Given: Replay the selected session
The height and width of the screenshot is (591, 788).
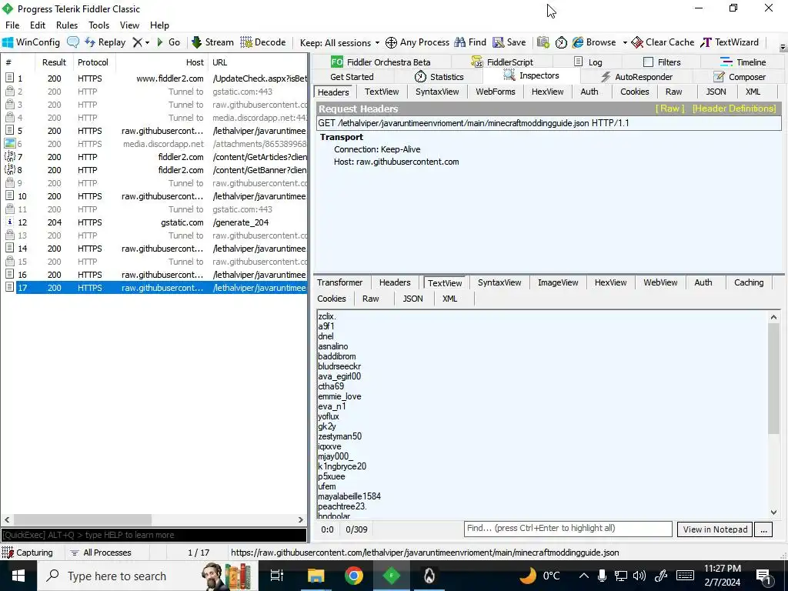Looking at the screenshot, I should (x=105, y=42).
